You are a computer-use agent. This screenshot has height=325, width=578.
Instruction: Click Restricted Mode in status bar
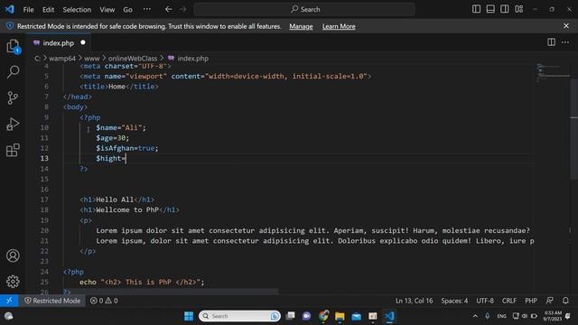pyautogui.click(x=52, y=301)
